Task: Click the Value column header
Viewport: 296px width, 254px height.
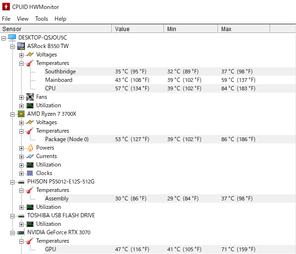Action: (x=138, y=29)
